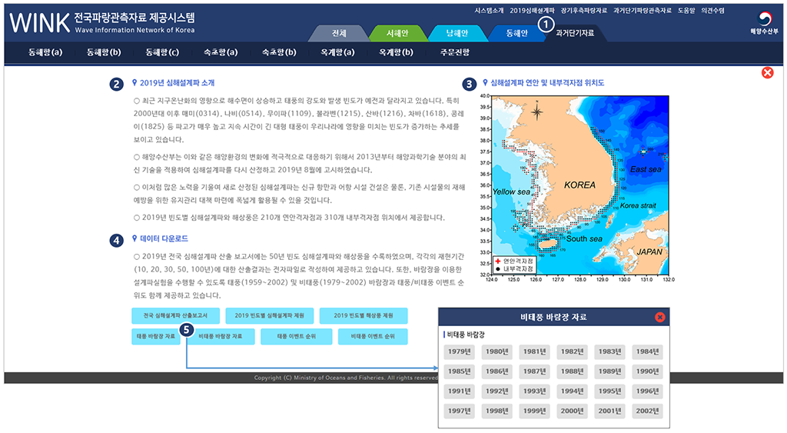The width and height of the screenshot is (787, 433).
Task: Open the 장기후측파랑자료 top link
Action: pyautogui.click(x=584, y=11)
